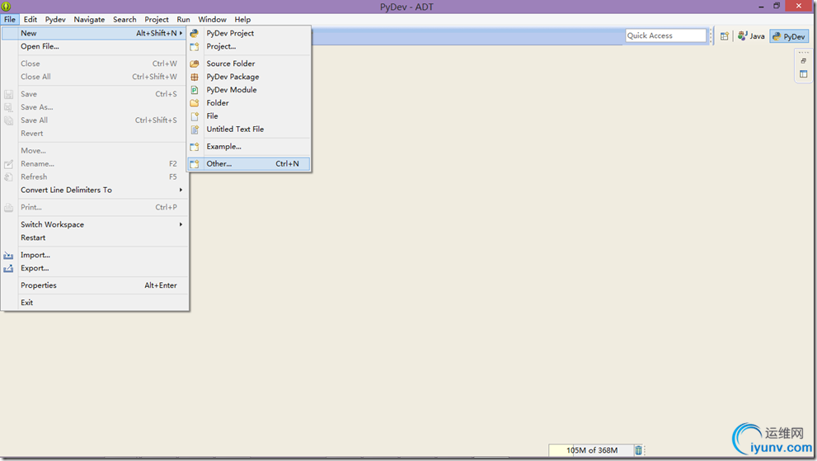The width and height of the screenshot is (817, 461).
Task: Click the Source Folder icon
Action: [x=195, y=64]
